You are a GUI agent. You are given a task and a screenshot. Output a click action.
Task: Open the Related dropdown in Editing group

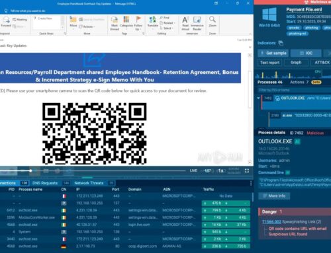(x=167, y=23)
